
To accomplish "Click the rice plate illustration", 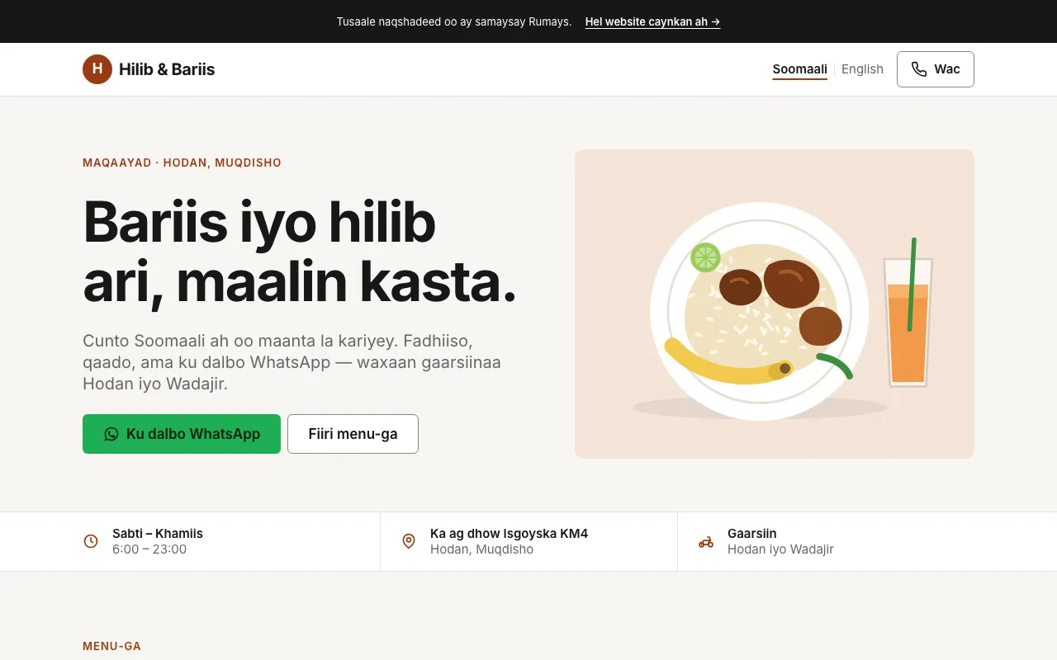I will point(775,304).
